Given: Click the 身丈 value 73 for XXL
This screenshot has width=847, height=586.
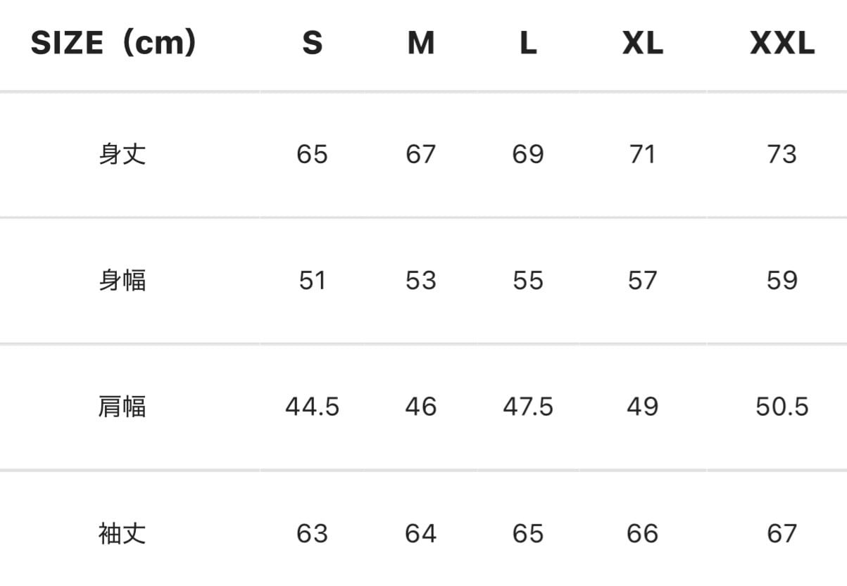Looking at the screenshot, I should [782, 154].
